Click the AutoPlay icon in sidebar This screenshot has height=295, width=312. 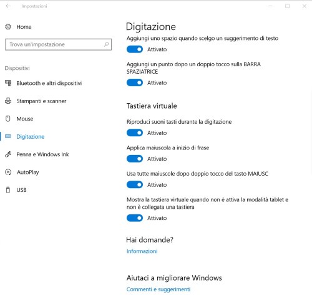[8, 172]
